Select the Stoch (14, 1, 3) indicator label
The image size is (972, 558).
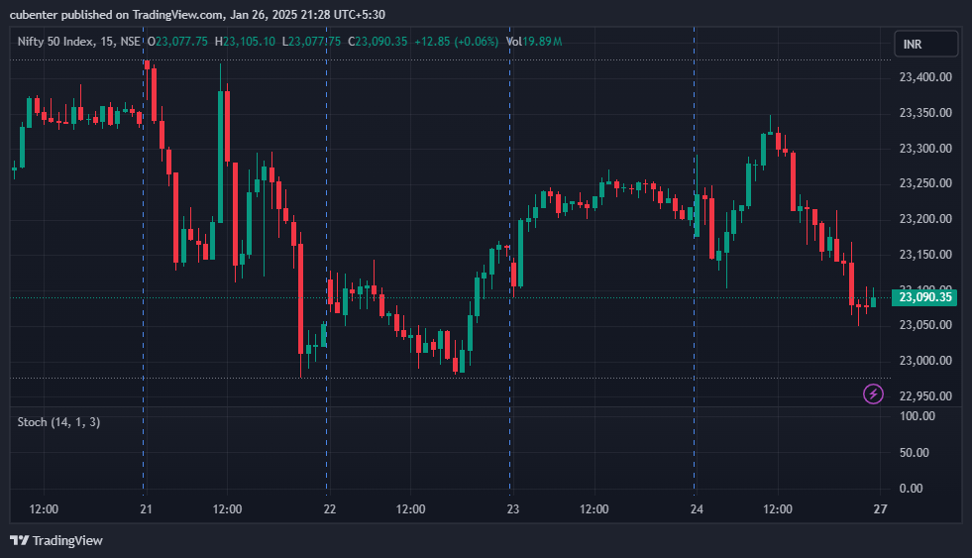click(58, 422)
